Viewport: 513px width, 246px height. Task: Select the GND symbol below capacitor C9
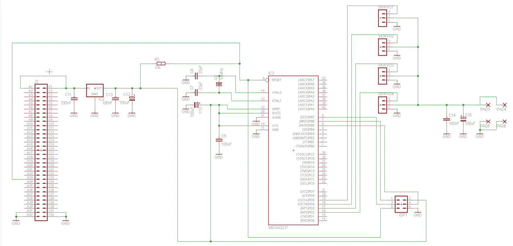click(219, 156)
